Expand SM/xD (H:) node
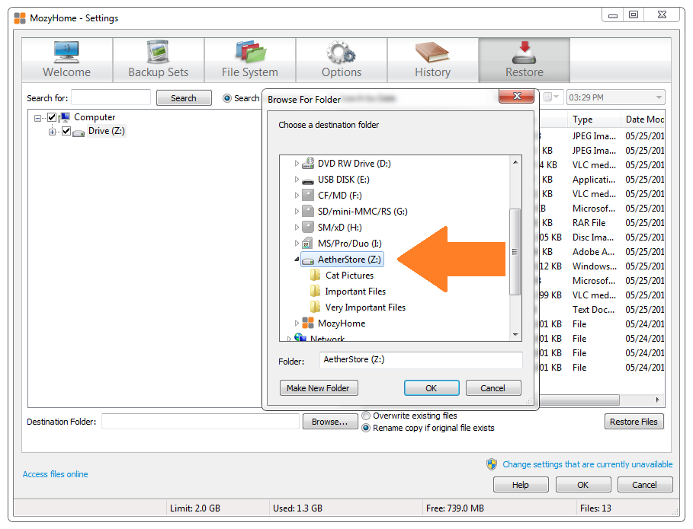Viewport: 693px width, 529px height. (x=297, y=228)
